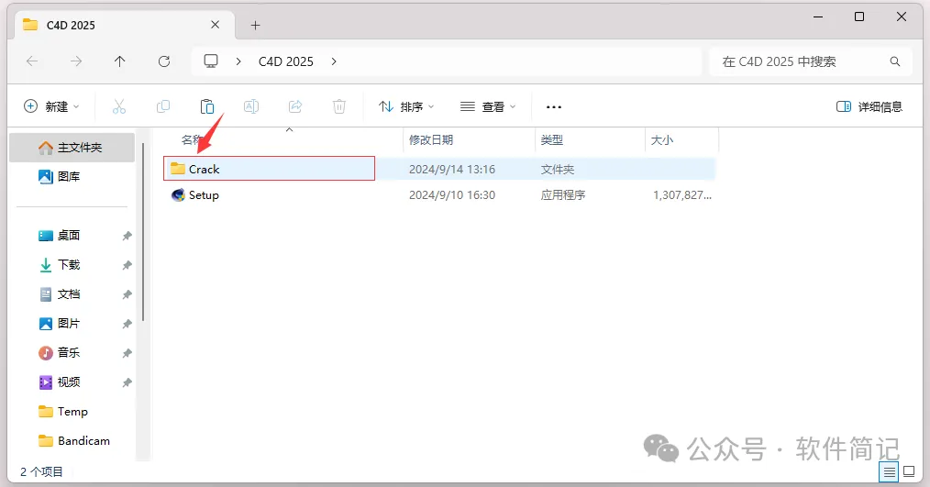Unpin 桌面 via its pin icon
This screenshot has height=487, width=930.
pyautogui.click(x=127, y=236)
